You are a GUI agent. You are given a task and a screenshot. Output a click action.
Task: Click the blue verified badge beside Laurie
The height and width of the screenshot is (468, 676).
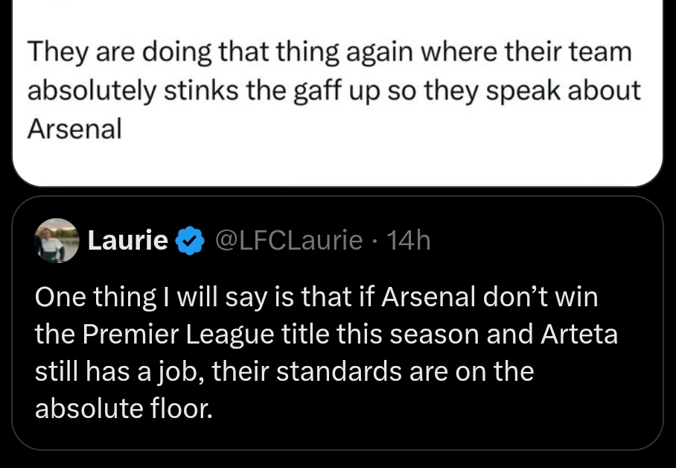(x=191, y=241)
